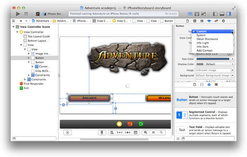Keep Custom selected in Type menu

pyautogui.click(x=212, y=31)
